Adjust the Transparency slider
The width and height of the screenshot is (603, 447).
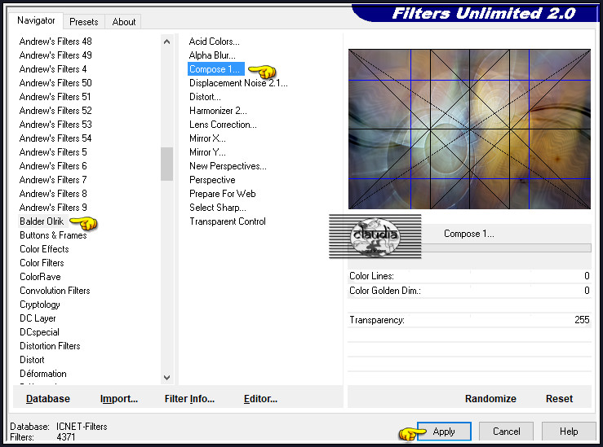click(469, 320)
